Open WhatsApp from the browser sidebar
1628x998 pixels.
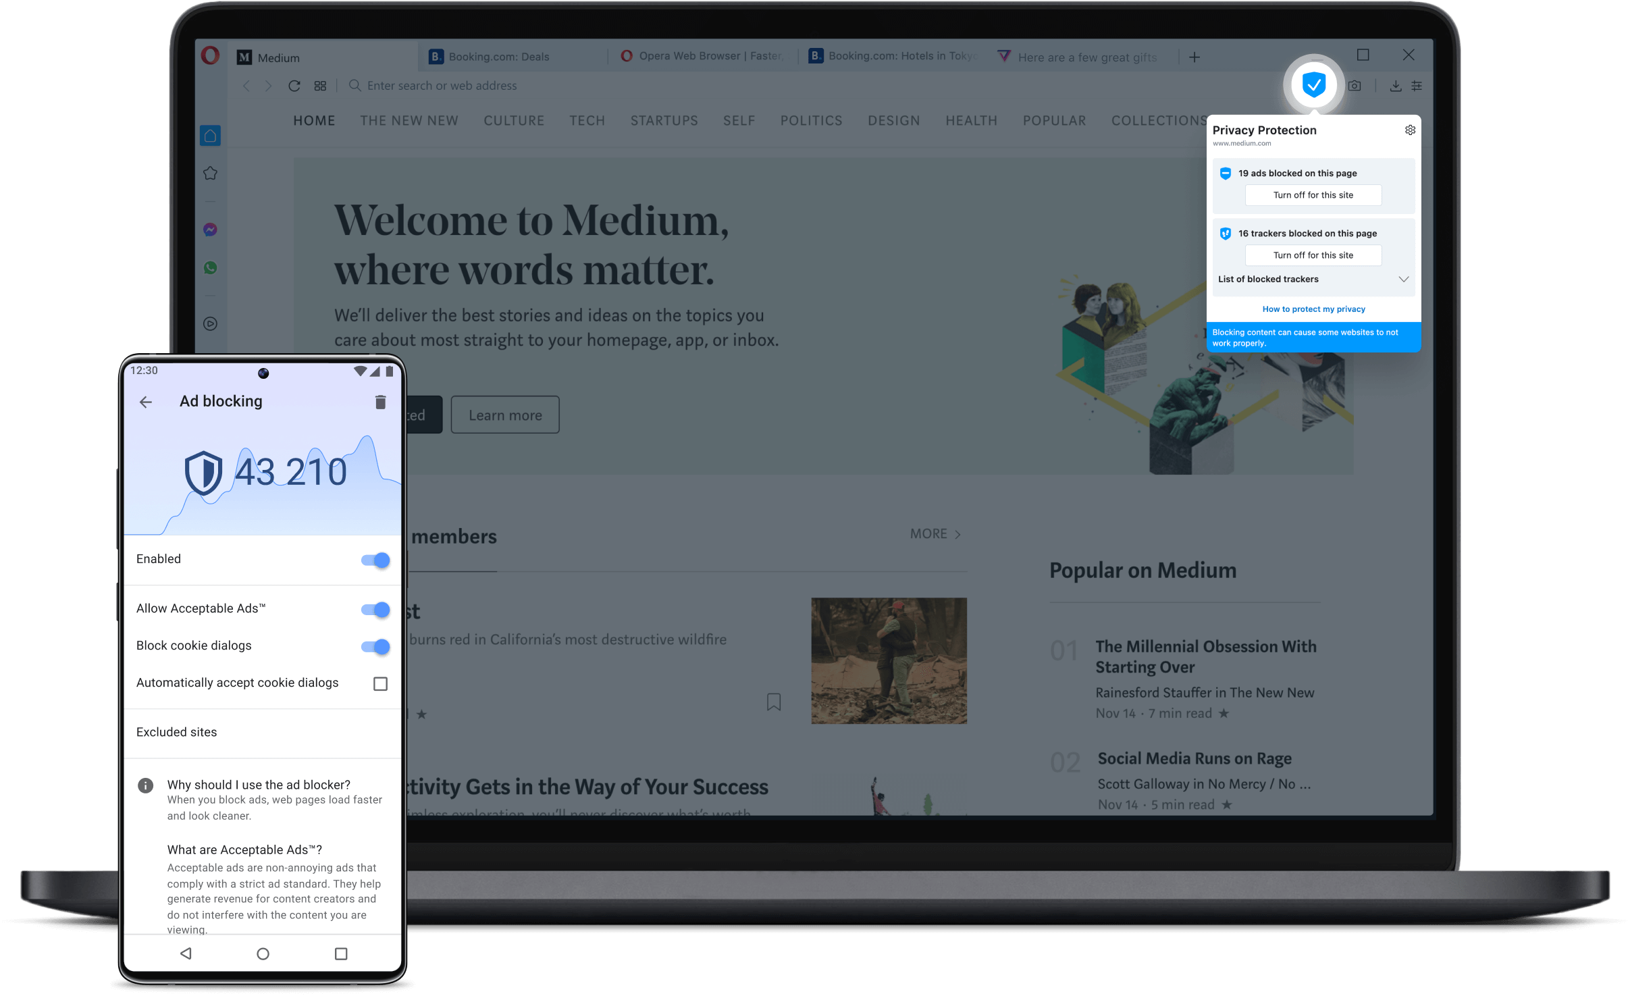(210, 268)
